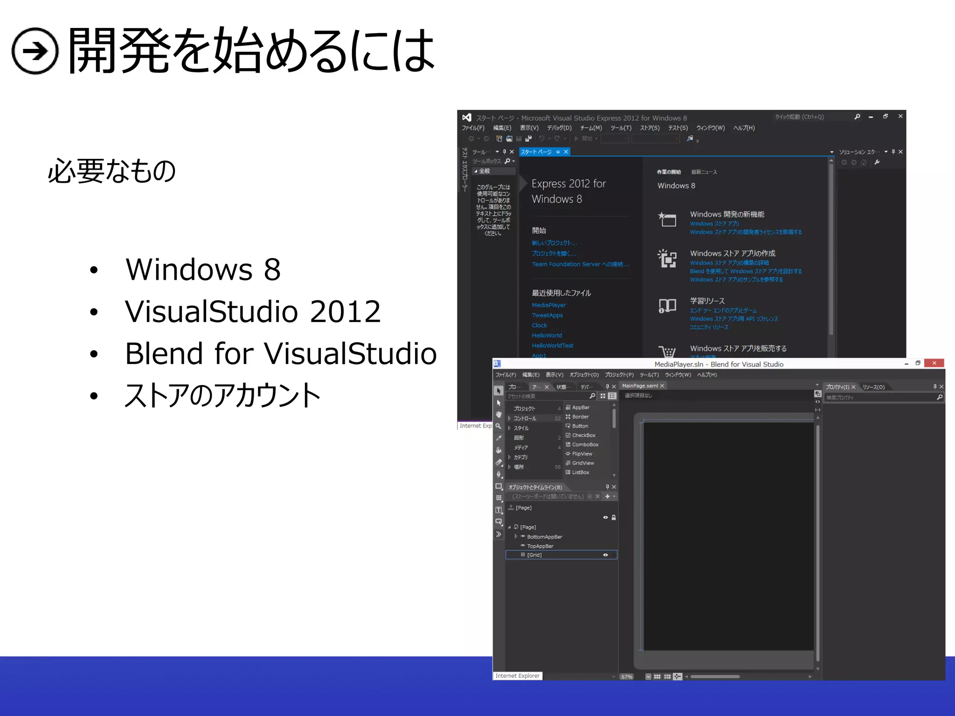Expand the BottomAppBar node
Viewport: 955px width, 716px height.
coord(516,537)
